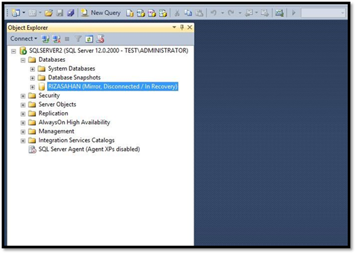The height and width of the screenshot is (254, 356).
Task: Select Integration Services Catalogs tree item
Action: tap(77, 141)
